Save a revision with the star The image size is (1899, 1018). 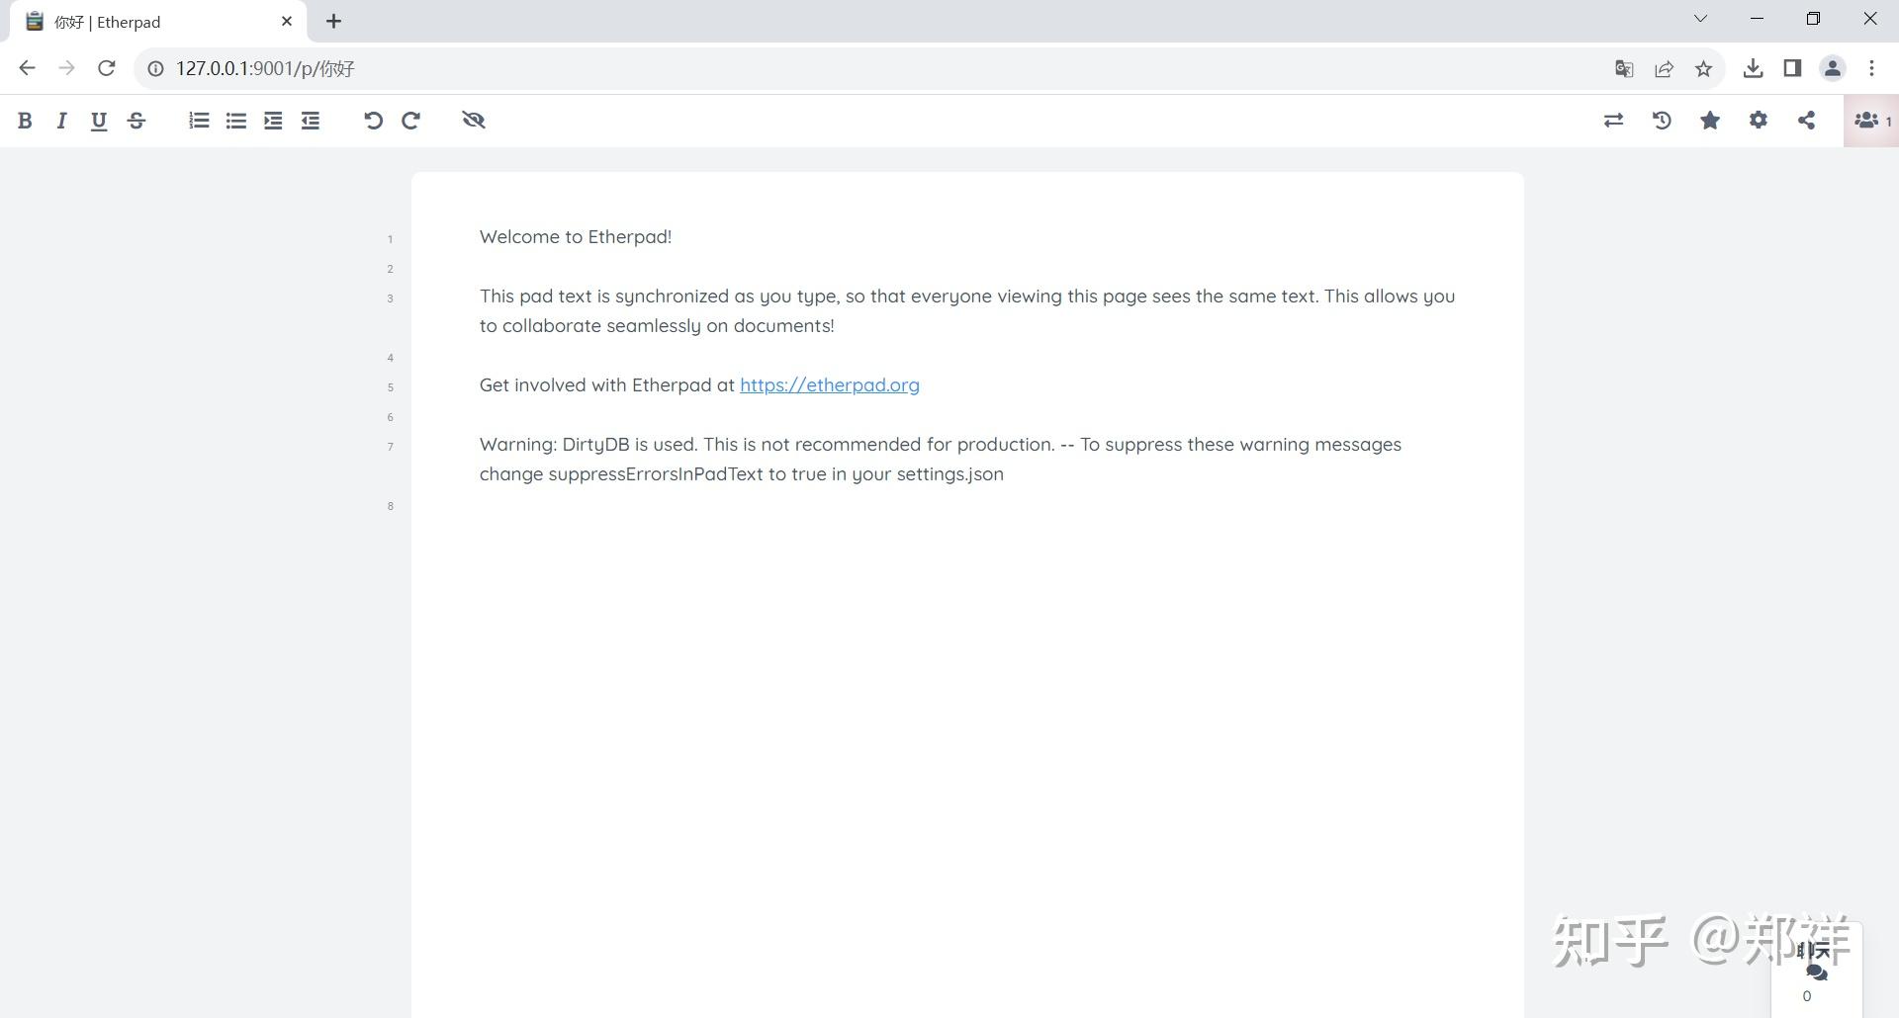click(x=1710, y=120)
